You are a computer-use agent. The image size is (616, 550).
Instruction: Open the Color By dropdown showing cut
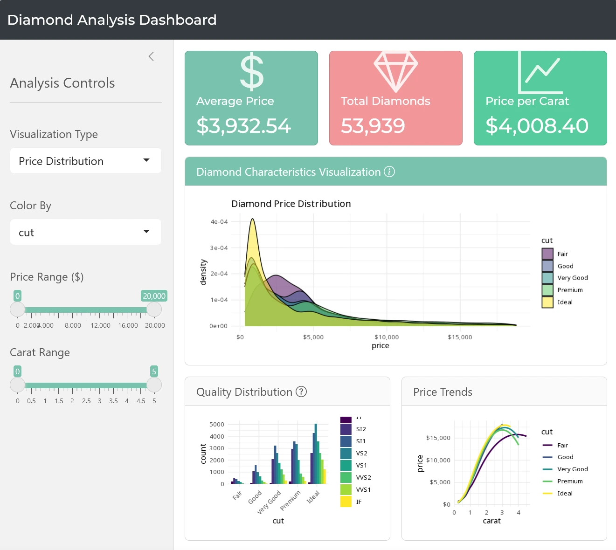tap(86, 232)
